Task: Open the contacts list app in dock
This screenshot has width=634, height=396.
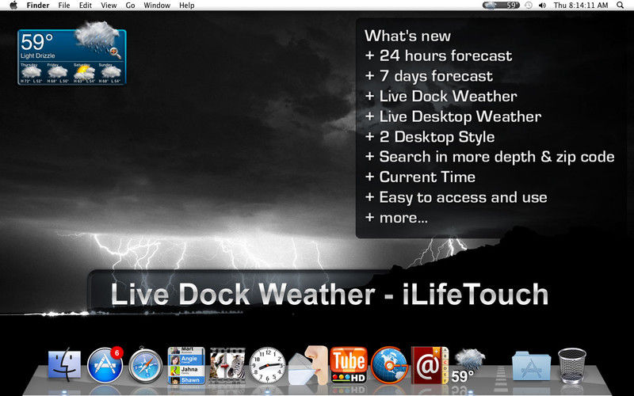Action: [186, 365]
